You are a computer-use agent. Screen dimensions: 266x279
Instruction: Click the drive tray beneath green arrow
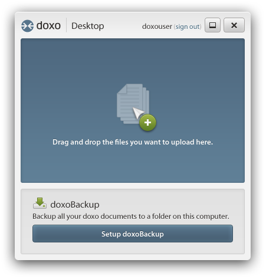40,206
